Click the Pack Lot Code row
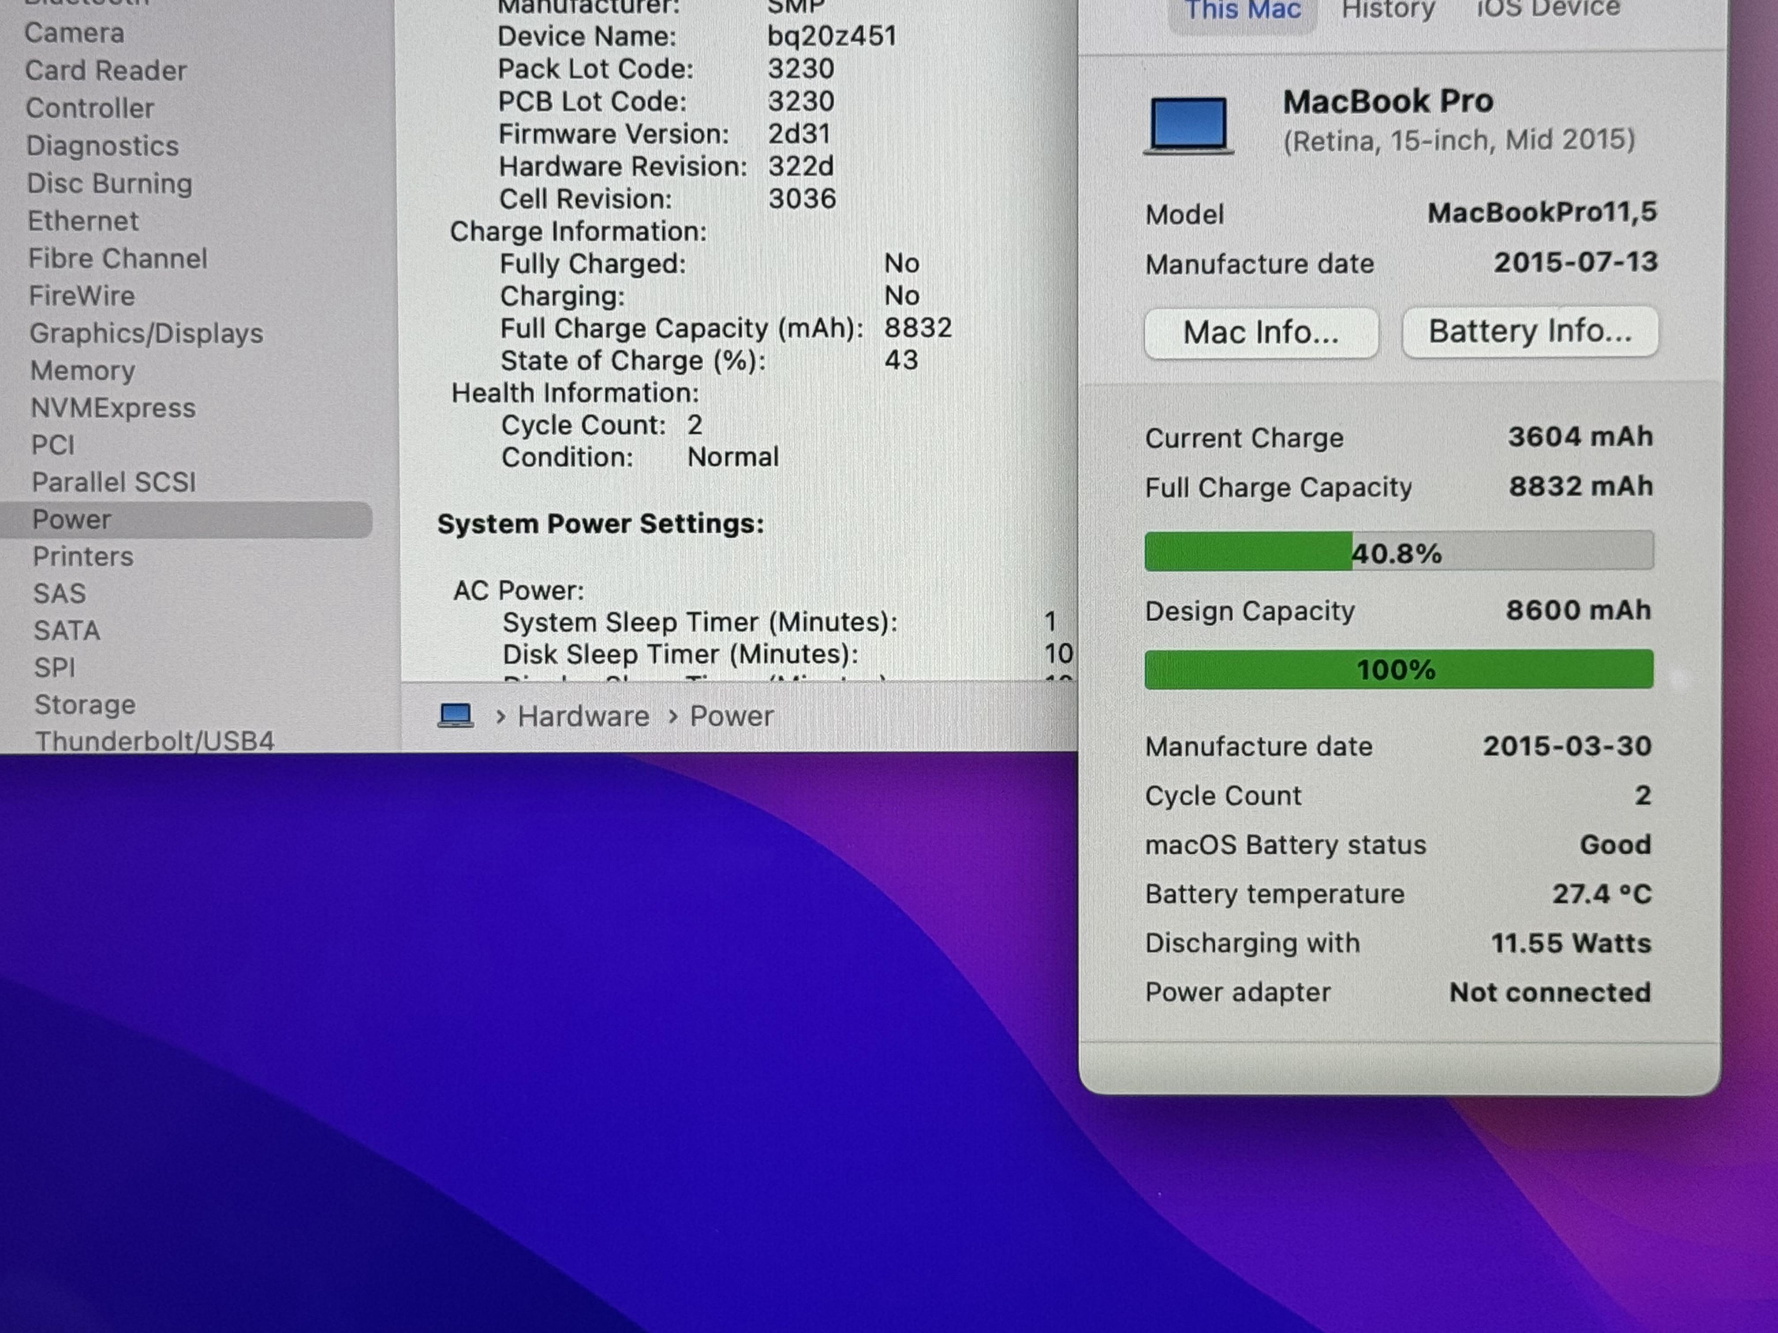The image size is (1778, 1333). (x=665, y=69)
